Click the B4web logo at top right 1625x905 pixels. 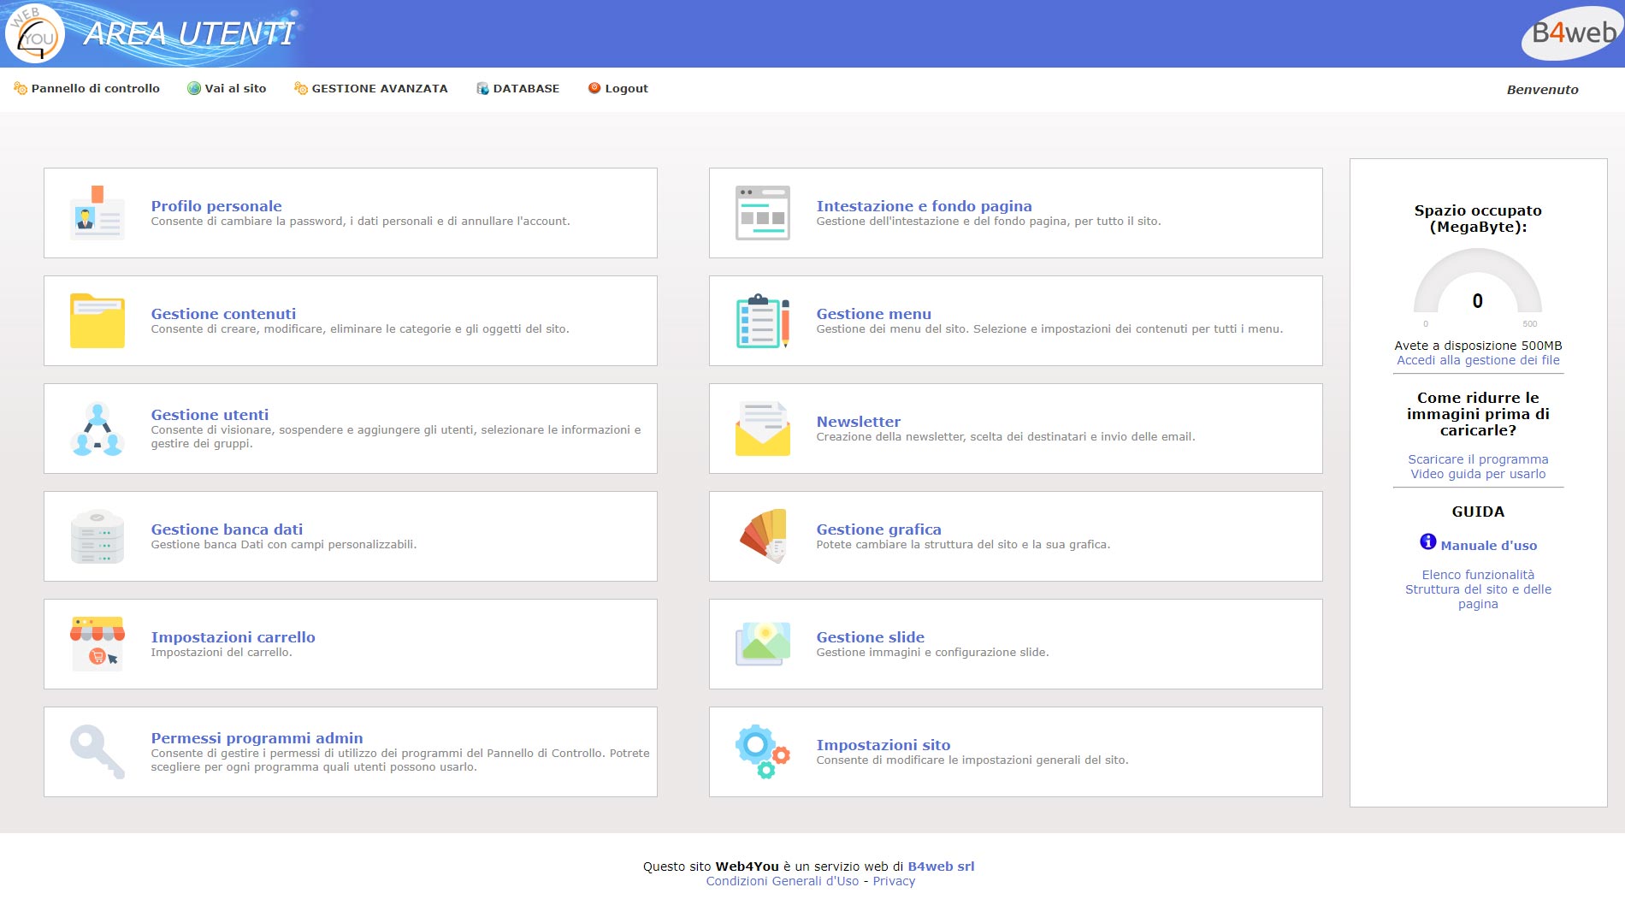(x=1572, y=33)
